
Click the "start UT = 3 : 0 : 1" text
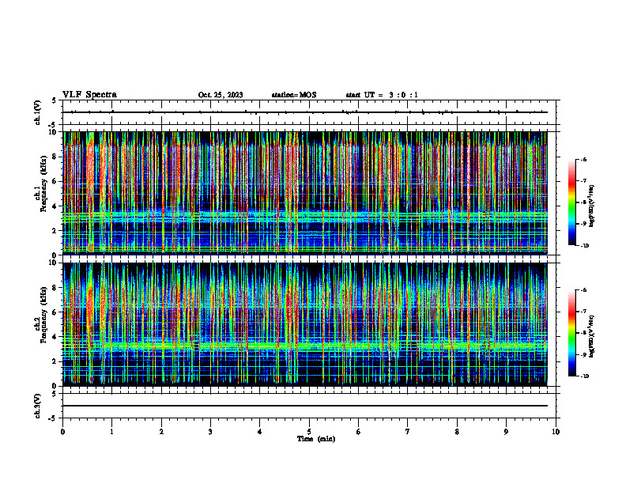tap(382, 95)
